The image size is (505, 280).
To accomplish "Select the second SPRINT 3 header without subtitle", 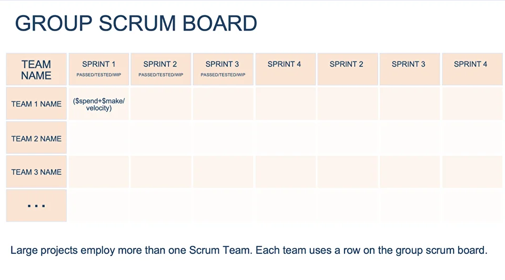I will pos(410,69).
